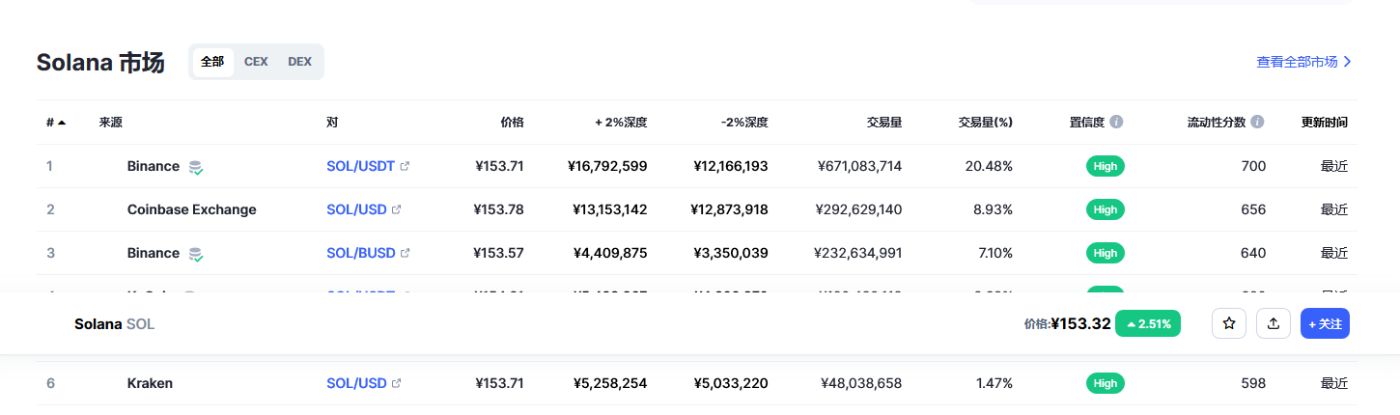This screenshot has width=1400, height=415.
Task: Click external link icon beside Binance SOL/USDT
Action: pyautogui.click(x=405, y=166)
